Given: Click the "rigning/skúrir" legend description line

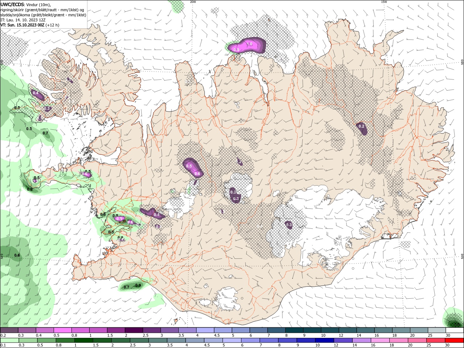Looking at the screenshot, I should pos(43,10).
